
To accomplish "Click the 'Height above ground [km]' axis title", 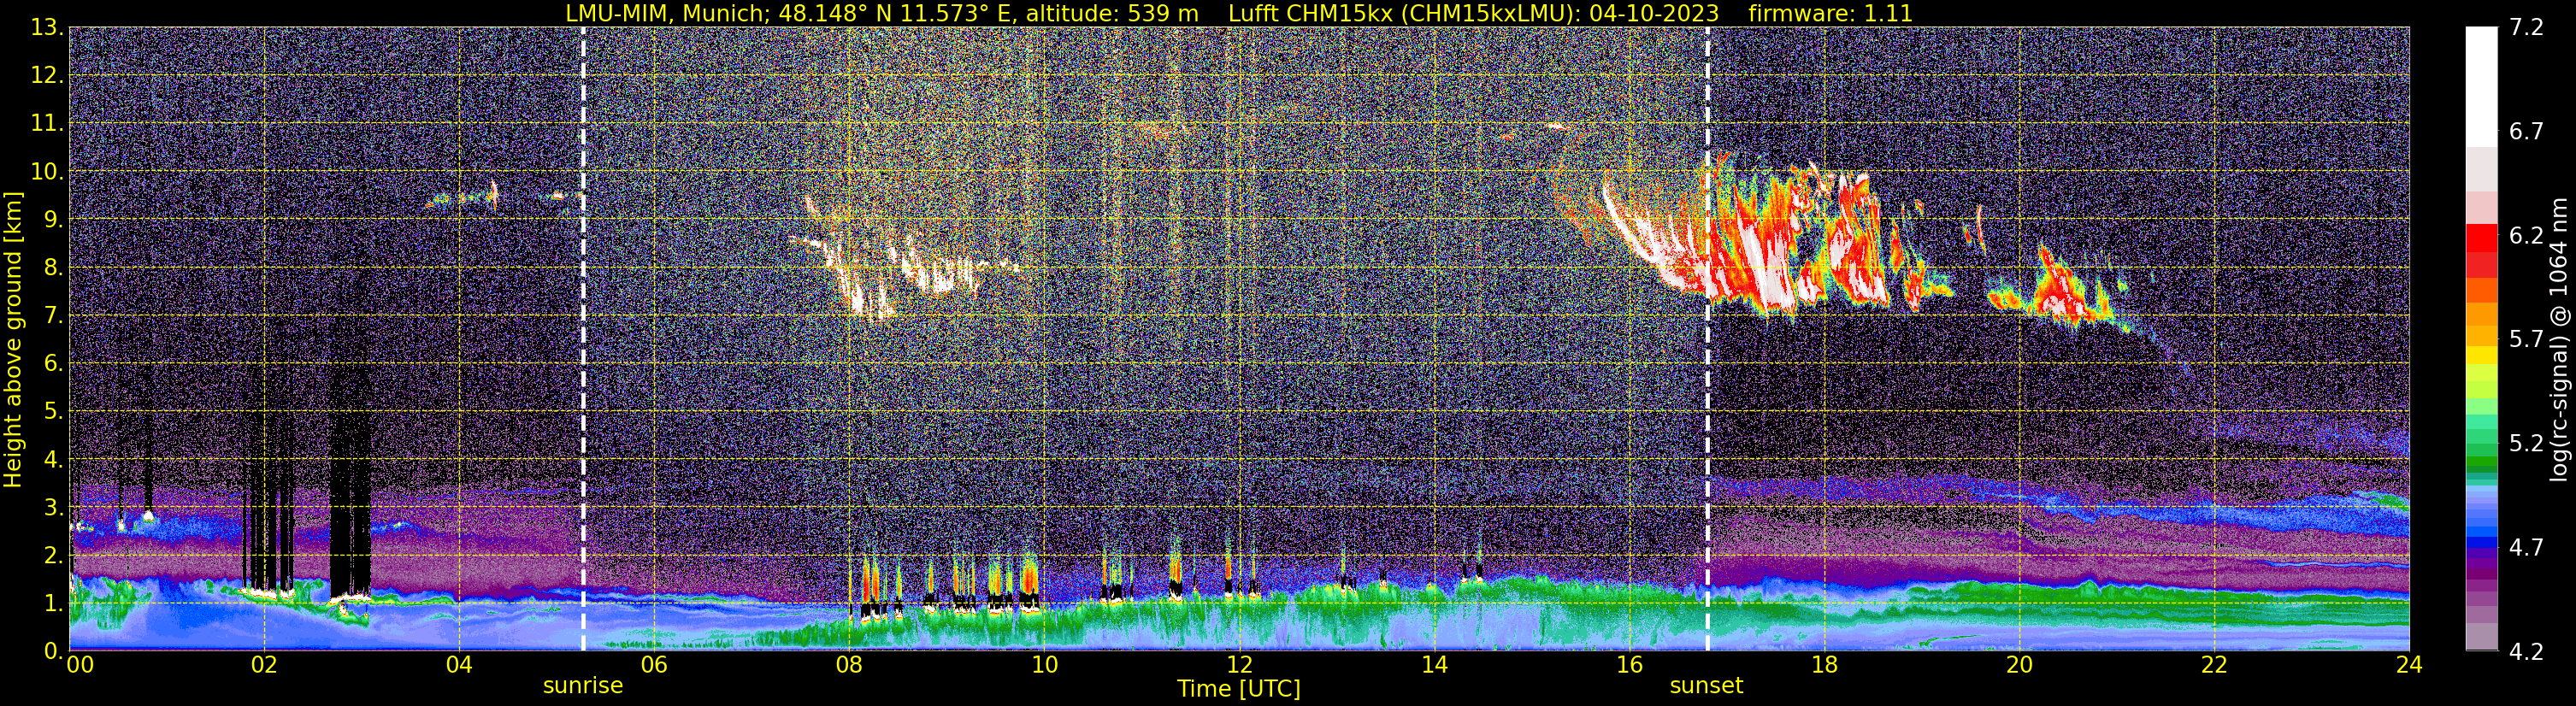I will pyautogui.click(x=13, y=339).
